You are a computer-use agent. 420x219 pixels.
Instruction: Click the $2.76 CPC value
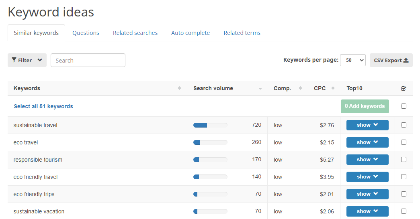tap(327, 125)
